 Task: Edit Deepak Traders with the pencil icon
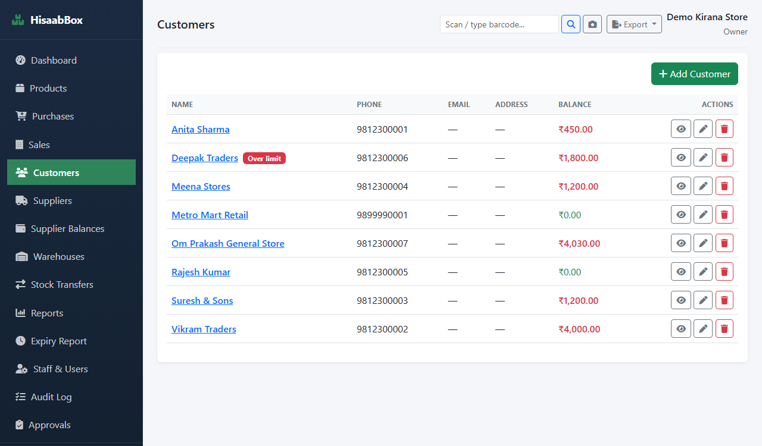pyautogui.click(x=703, y=158)
